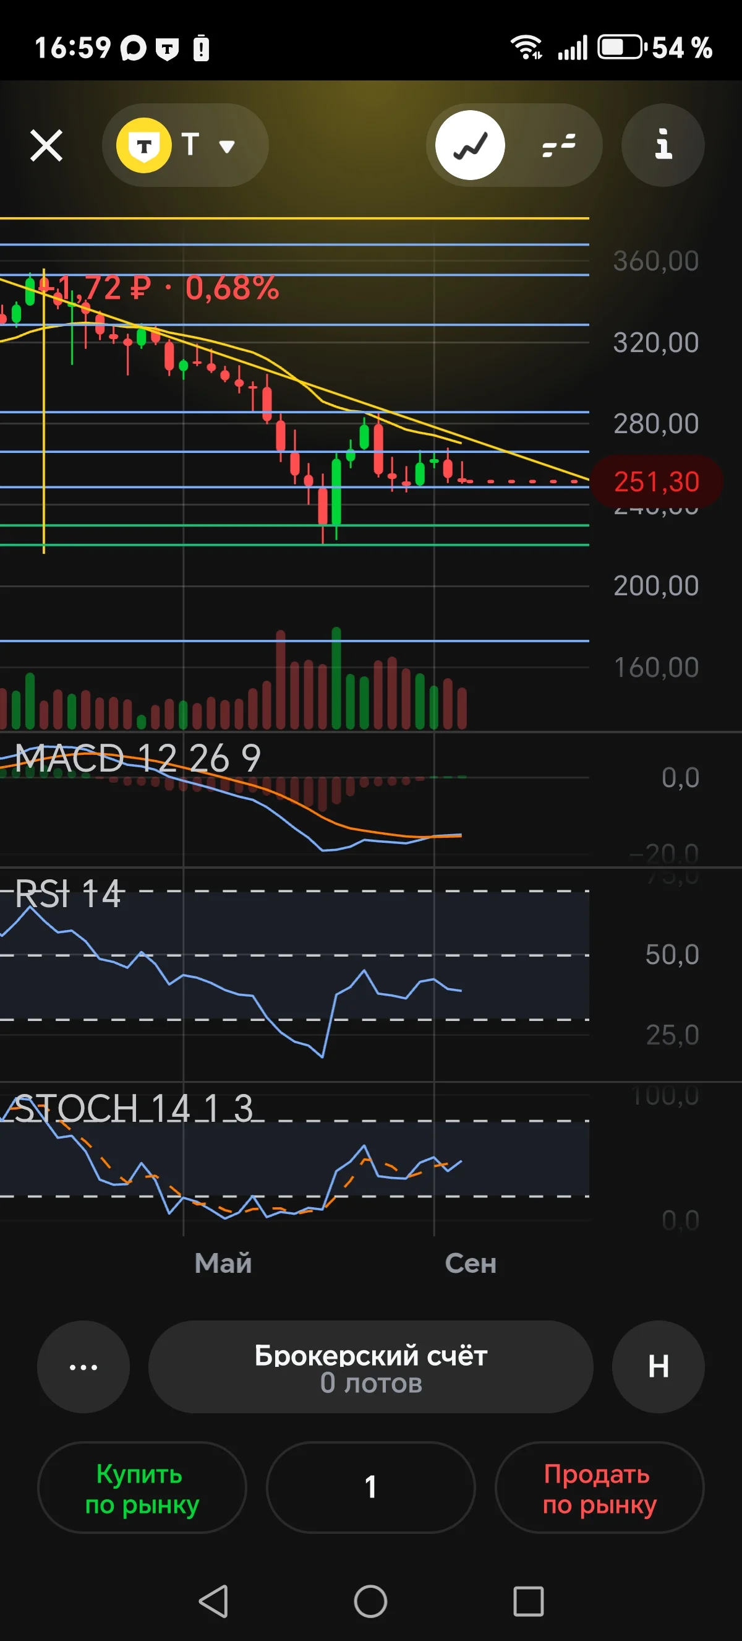Tap the 160,00 price axis label
742x1641 pixels.
tap(656, 667)
